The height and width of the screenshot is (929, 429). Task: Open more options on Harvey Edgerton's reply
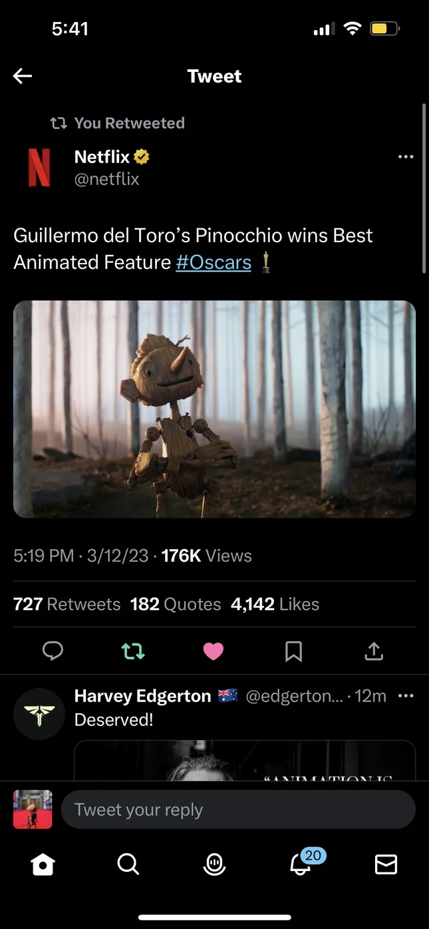click(405, 696)
